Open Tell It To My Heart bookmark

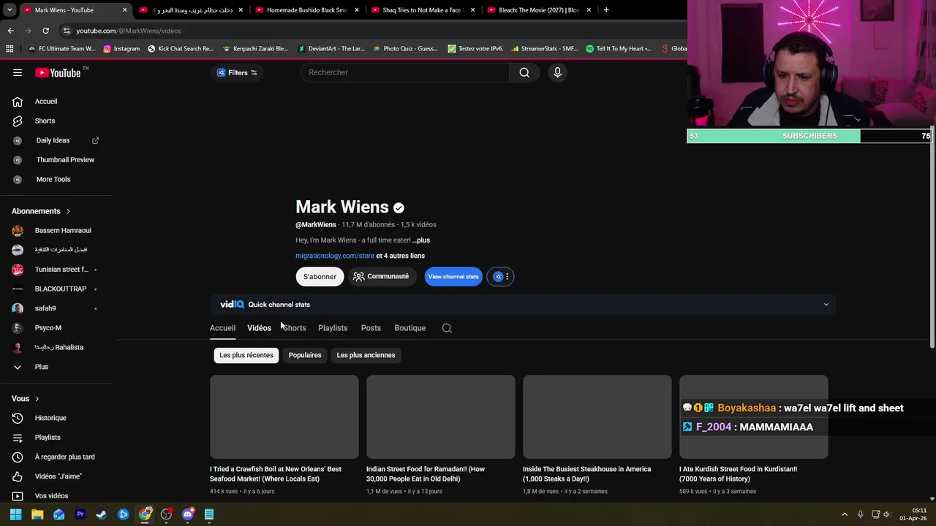click(619, 49)
